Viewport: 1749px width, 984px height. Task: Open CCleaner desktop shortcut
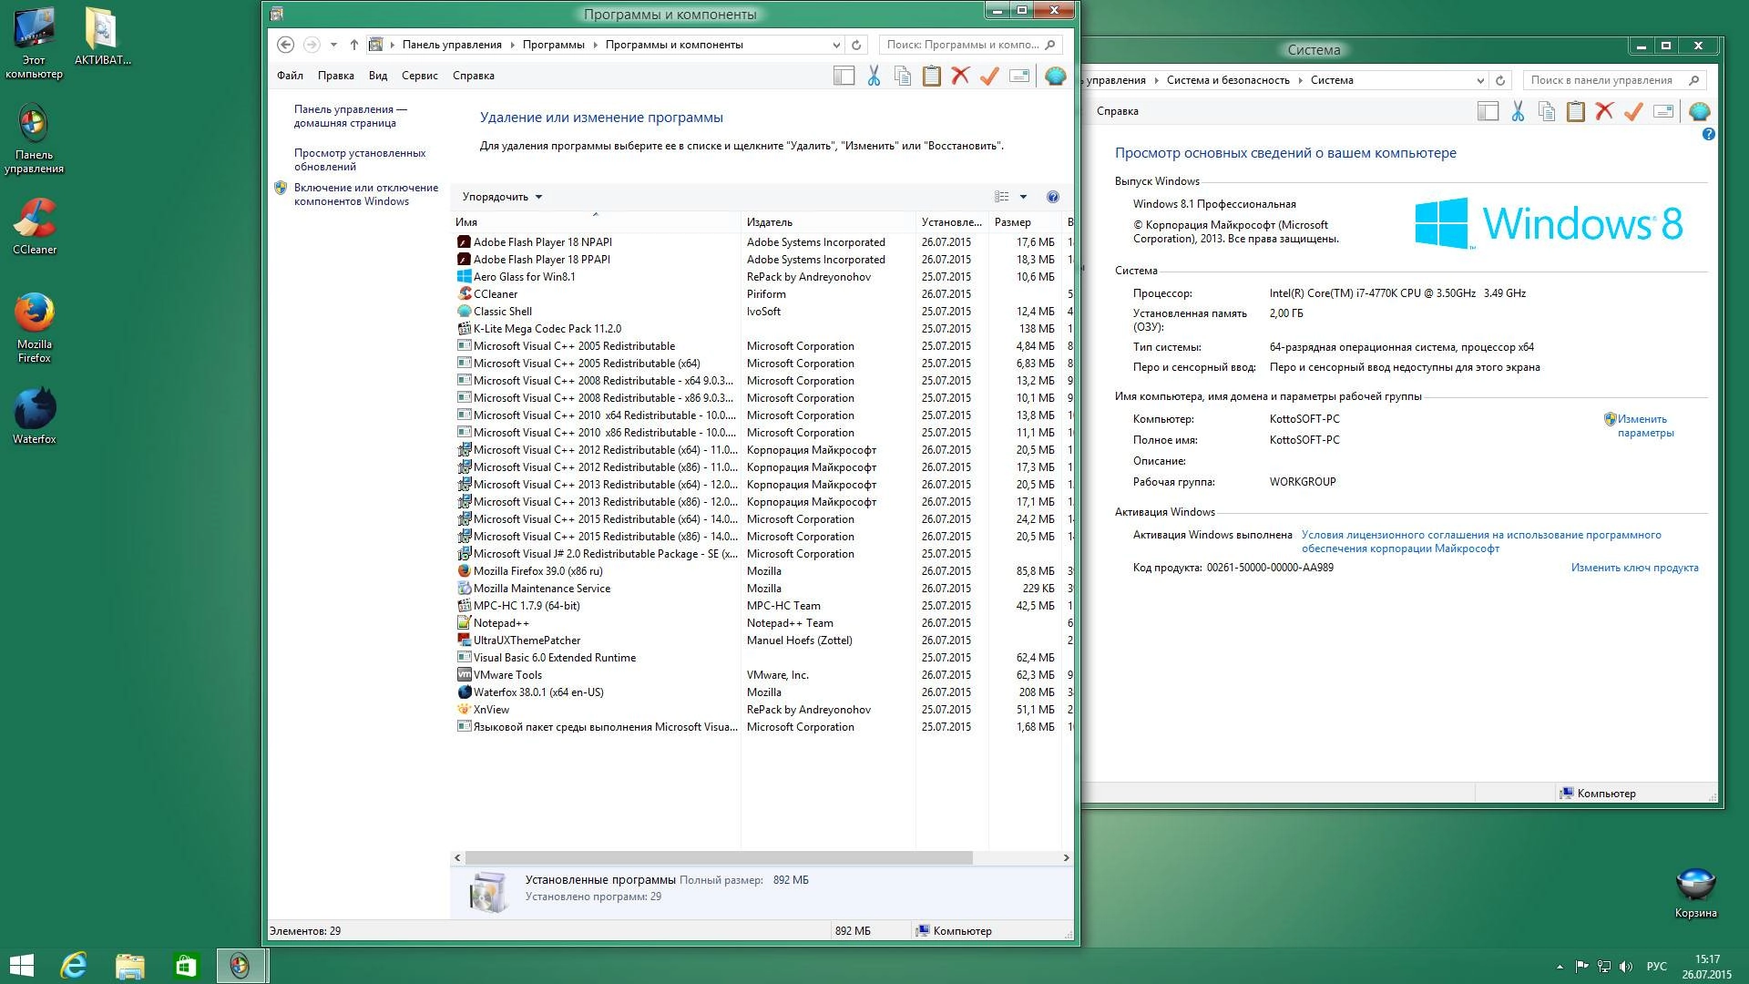(x=35, y=227)
